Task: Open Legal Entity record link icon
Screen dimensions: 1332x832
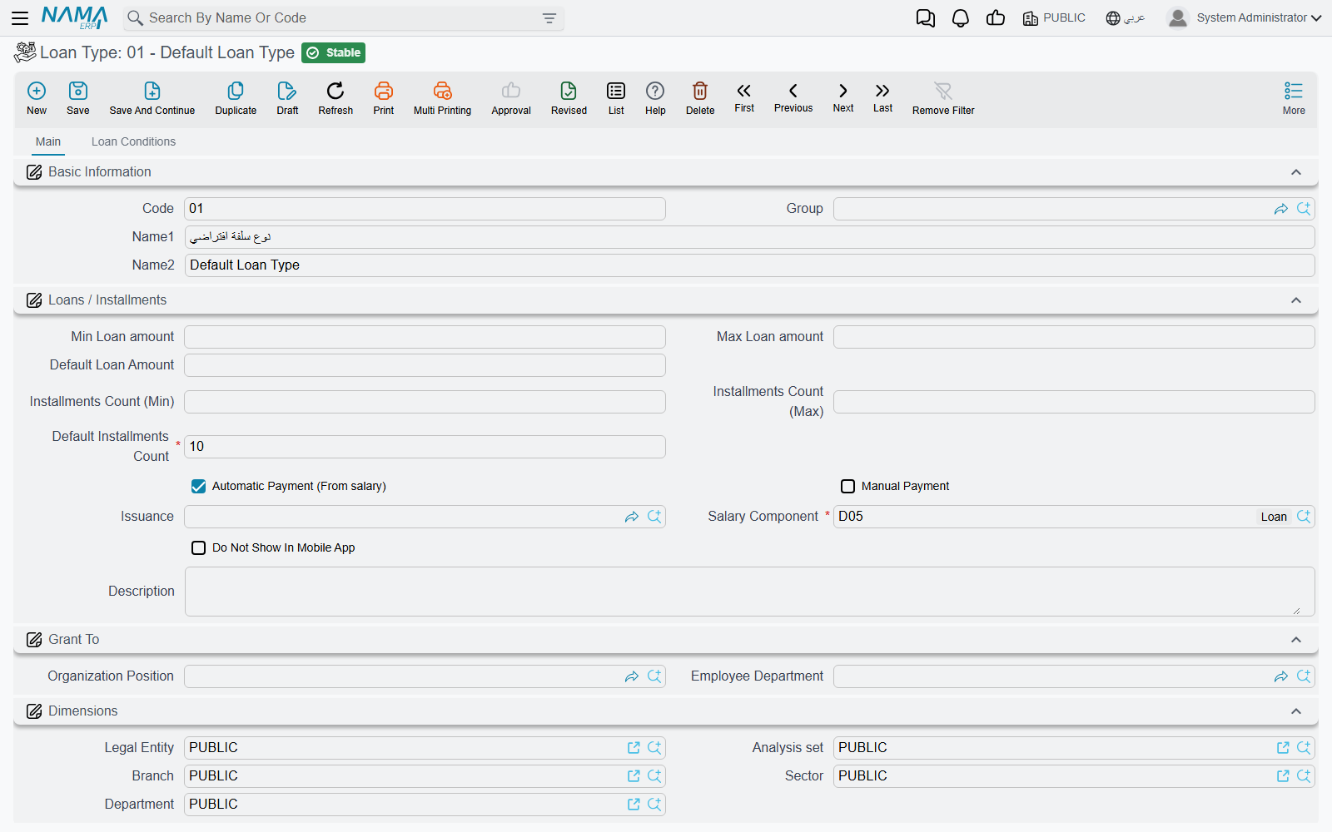Action: [x=634, y=748]
